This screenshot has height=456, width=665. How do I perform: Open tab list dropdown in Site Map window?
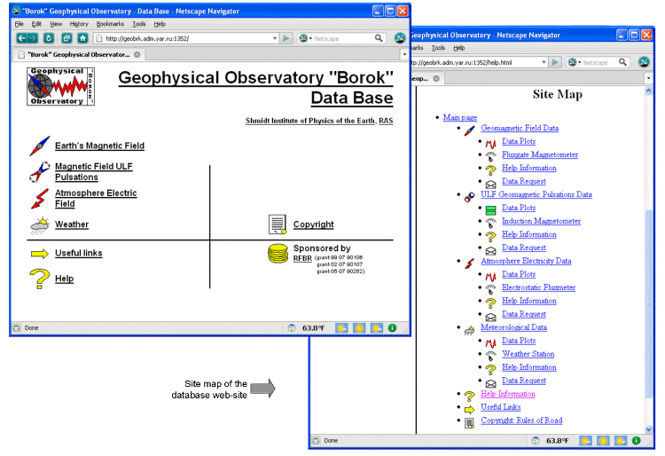[648, 78]
